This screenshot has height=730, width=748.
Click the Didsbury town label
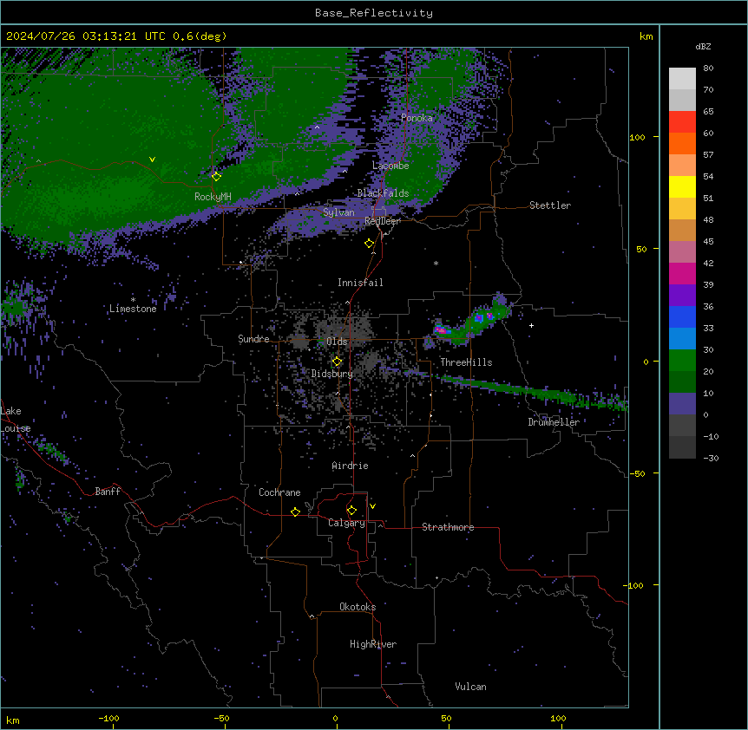point(332,374)
